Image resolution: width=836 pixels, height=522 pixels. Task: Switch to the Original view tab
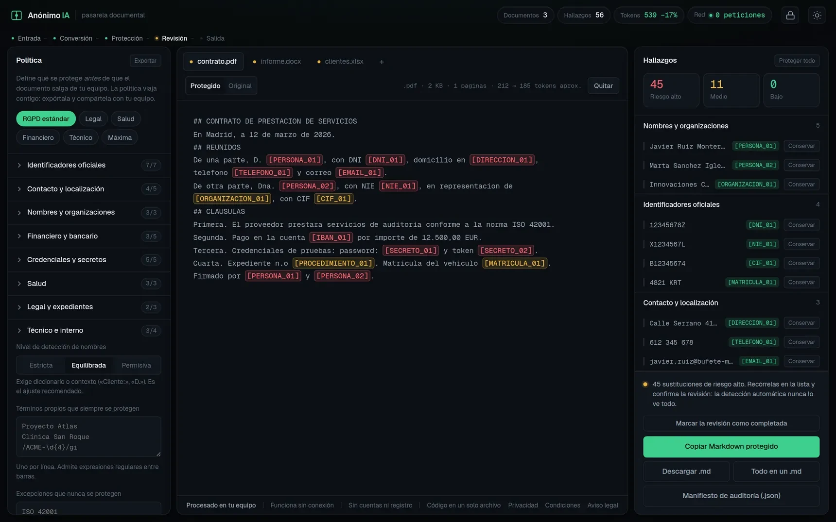coord(240,86)
